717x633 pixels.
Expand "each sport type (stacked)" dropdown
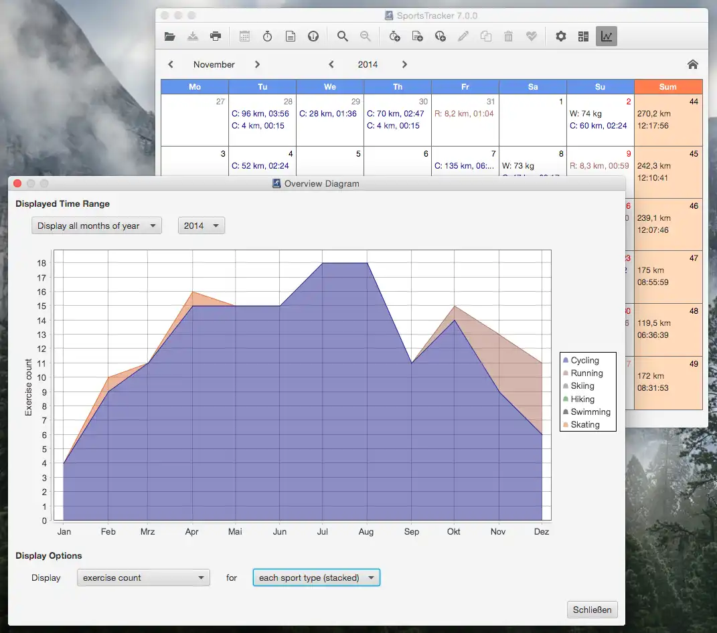click(316, 577)
